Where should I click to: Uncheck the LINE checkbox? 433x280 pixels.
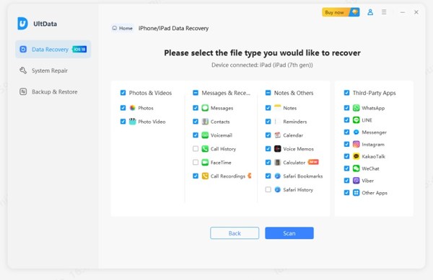point(346,119)
